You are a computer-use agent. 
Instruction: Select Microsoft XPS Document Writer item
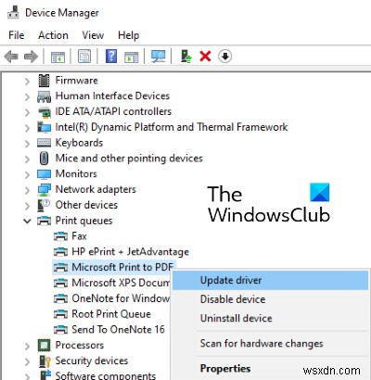(x=121, y=283)
